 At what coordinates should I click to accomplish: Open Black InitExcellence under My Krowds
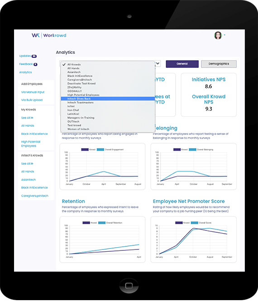point(34,134)
